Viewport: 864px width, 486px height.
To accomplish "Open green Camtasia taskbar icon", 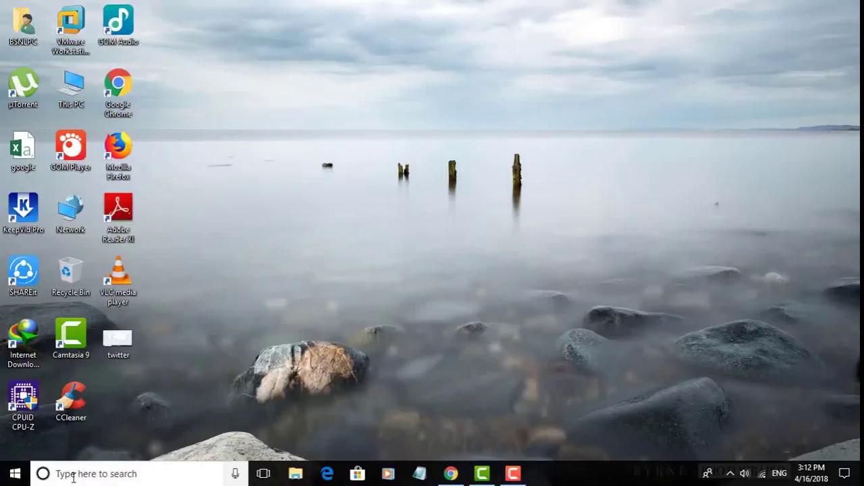I will 482,474.
